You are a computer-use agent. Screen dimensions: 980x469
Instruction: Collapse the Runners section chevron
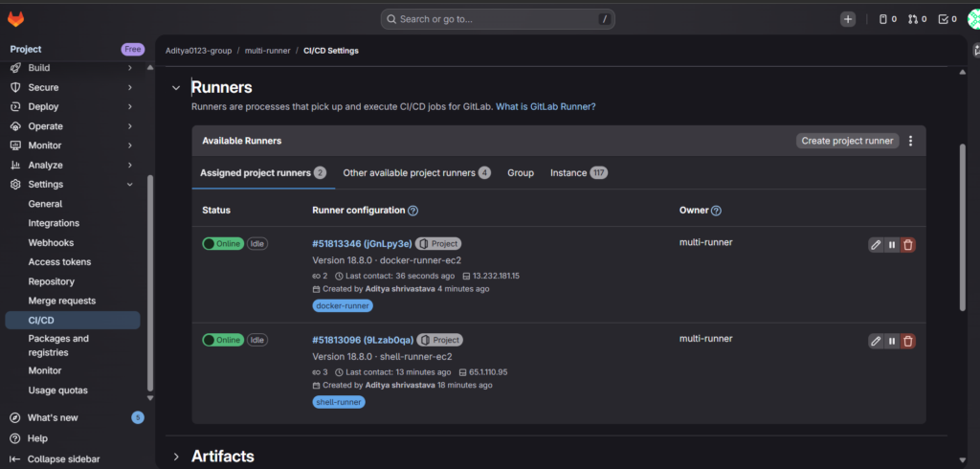[175, 88]
